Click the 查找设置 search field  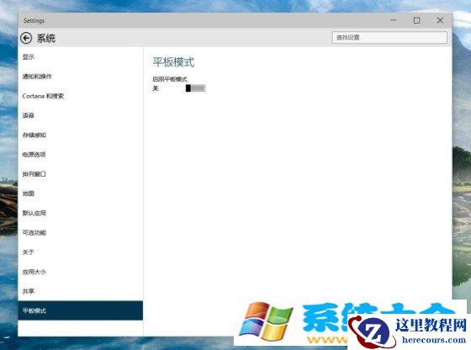pos(389,38)
